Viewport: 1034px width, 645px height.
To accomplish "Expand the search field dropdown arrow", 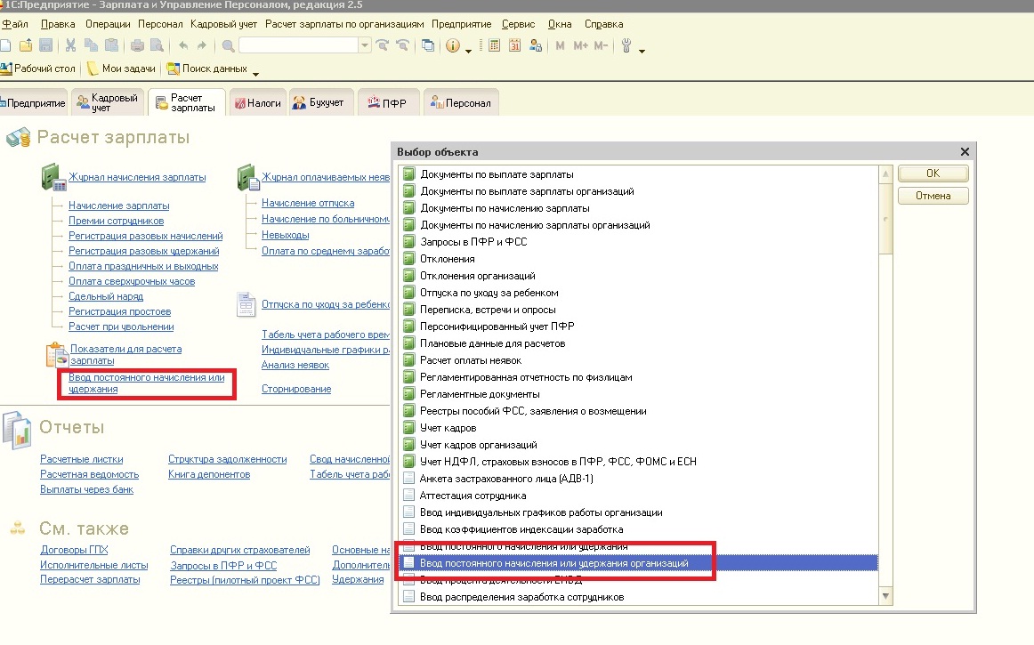I will click(x=365, y=45).
